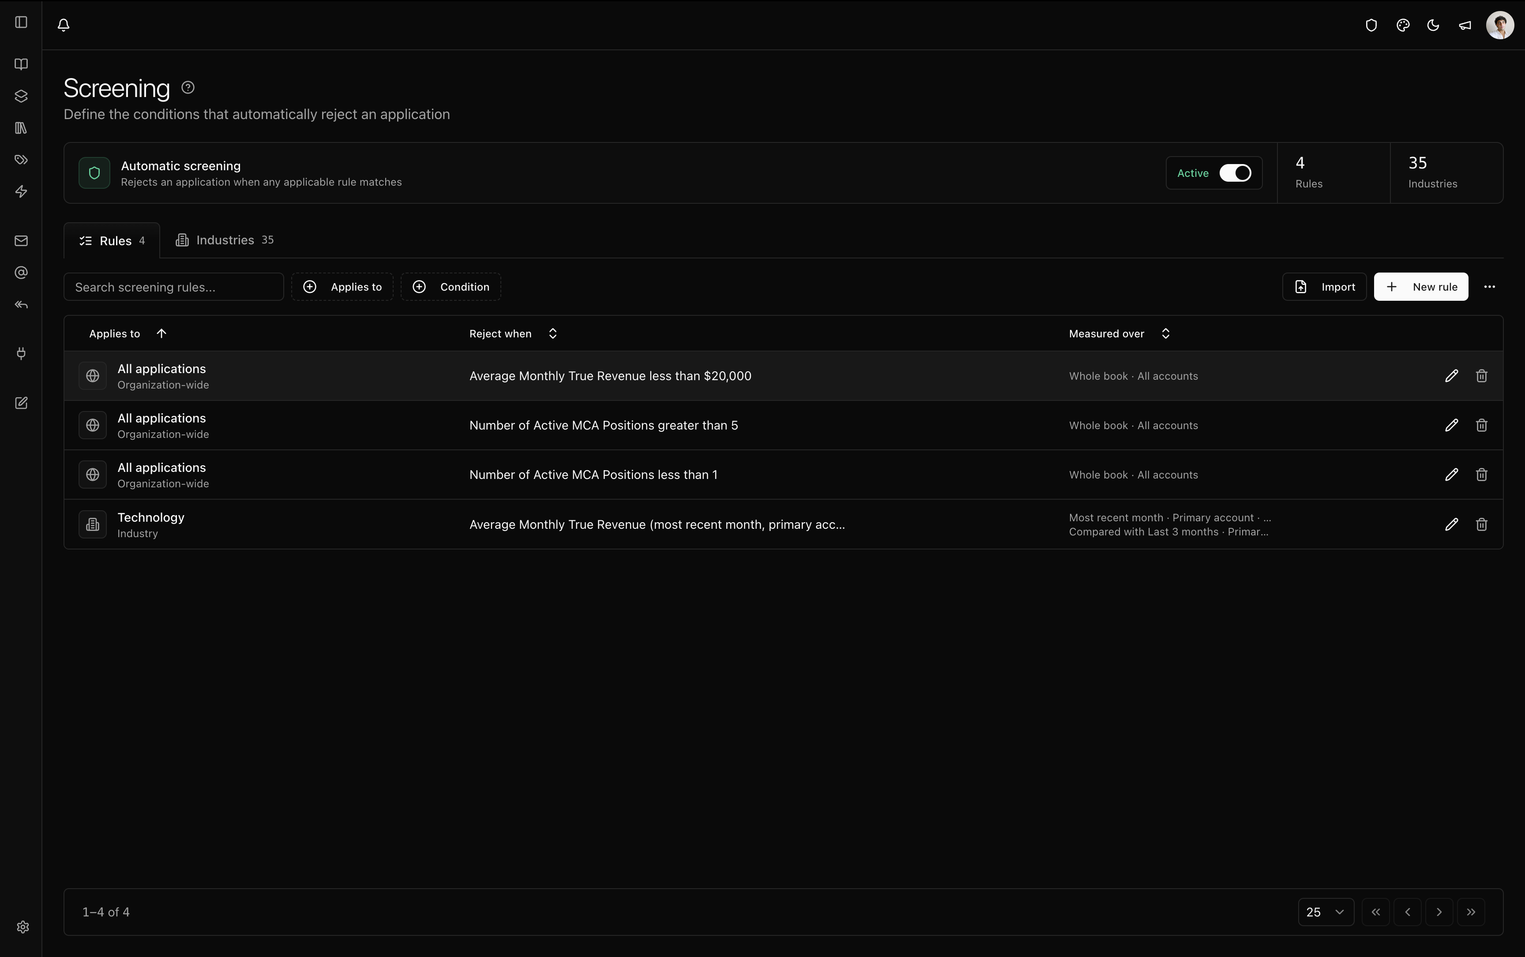
Task: Edit the Technology industry rule
Action: (x=1452, y=524)
